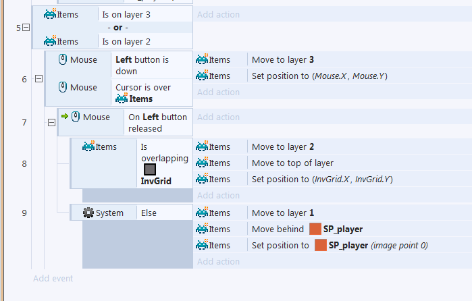Image resolution: width=472 pixels, height=301 pixels.
Task: Click 'Add action' for event 8
Action: pos(218,195)
